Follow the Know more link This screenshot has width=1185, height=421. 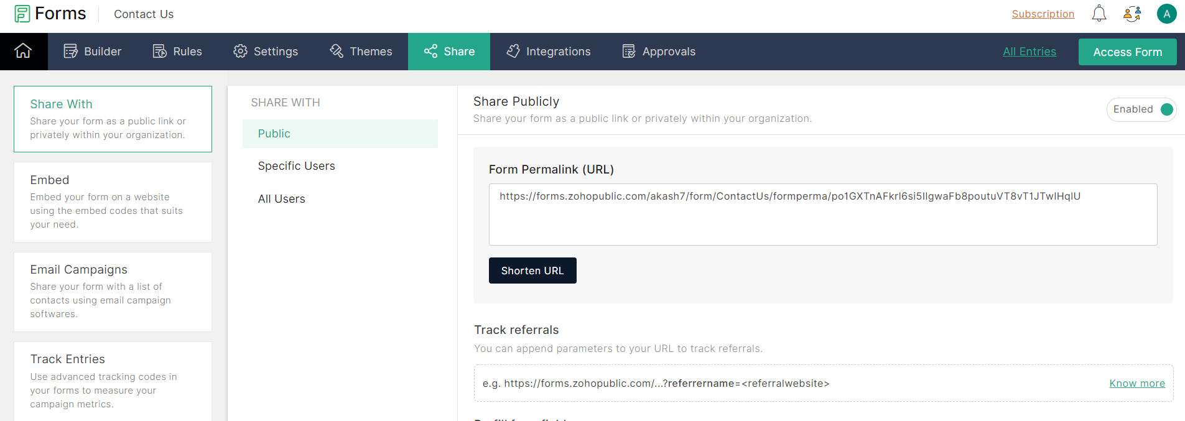1137,383
